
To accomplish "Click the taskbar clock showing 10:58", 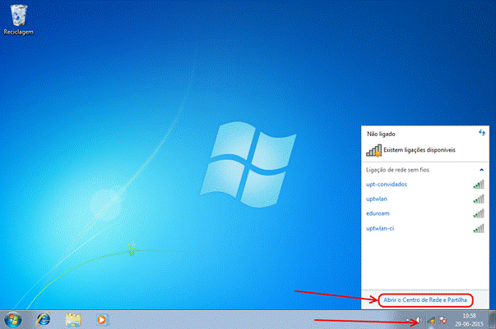I will pos(469,318).
